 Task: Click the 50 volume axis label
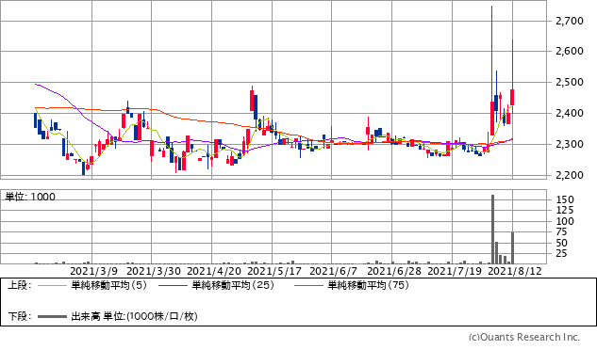pyautogui.click(x=562, y=243)
